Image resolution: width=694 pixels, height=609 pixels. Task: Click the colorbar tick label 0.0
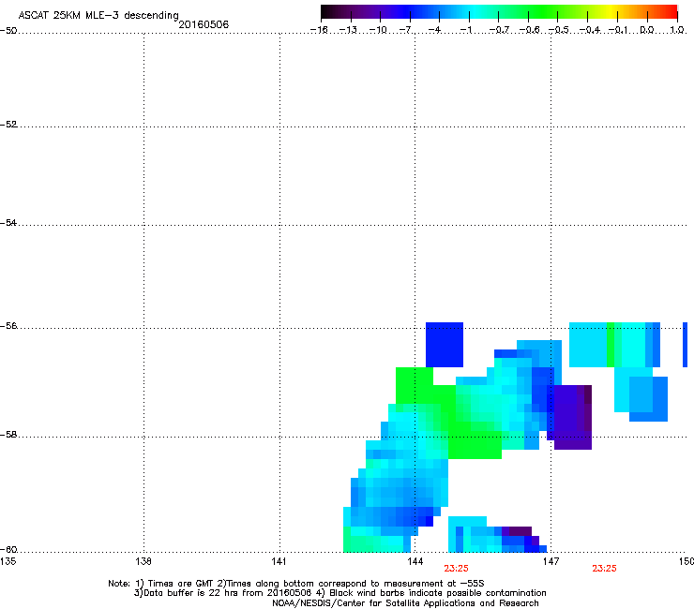point(647,30)
